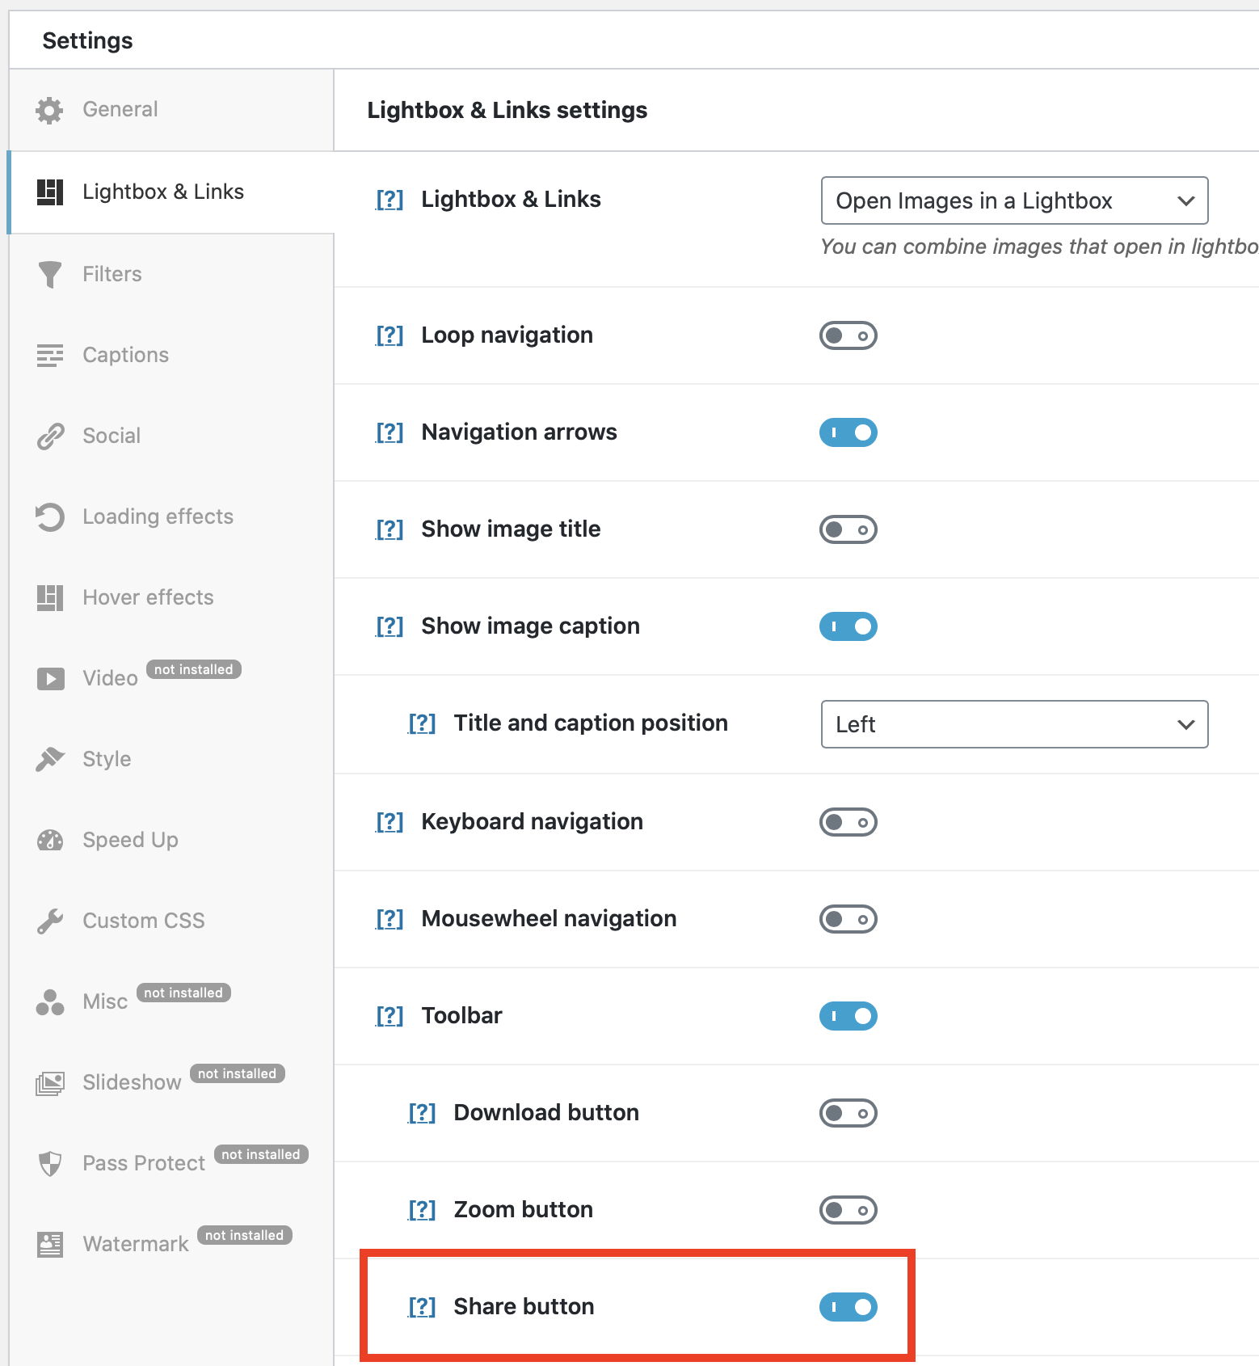The height and width of the screenshot is (1366, 1259).
Task: Click the Slideshow 'not installed' badge
Action: 238,1073
